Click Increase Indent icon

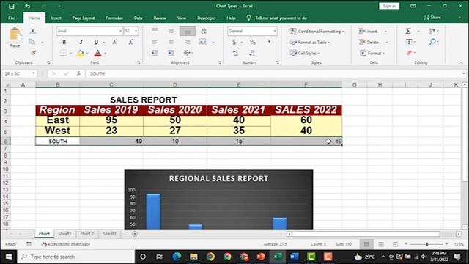click(x=171, y=53)
